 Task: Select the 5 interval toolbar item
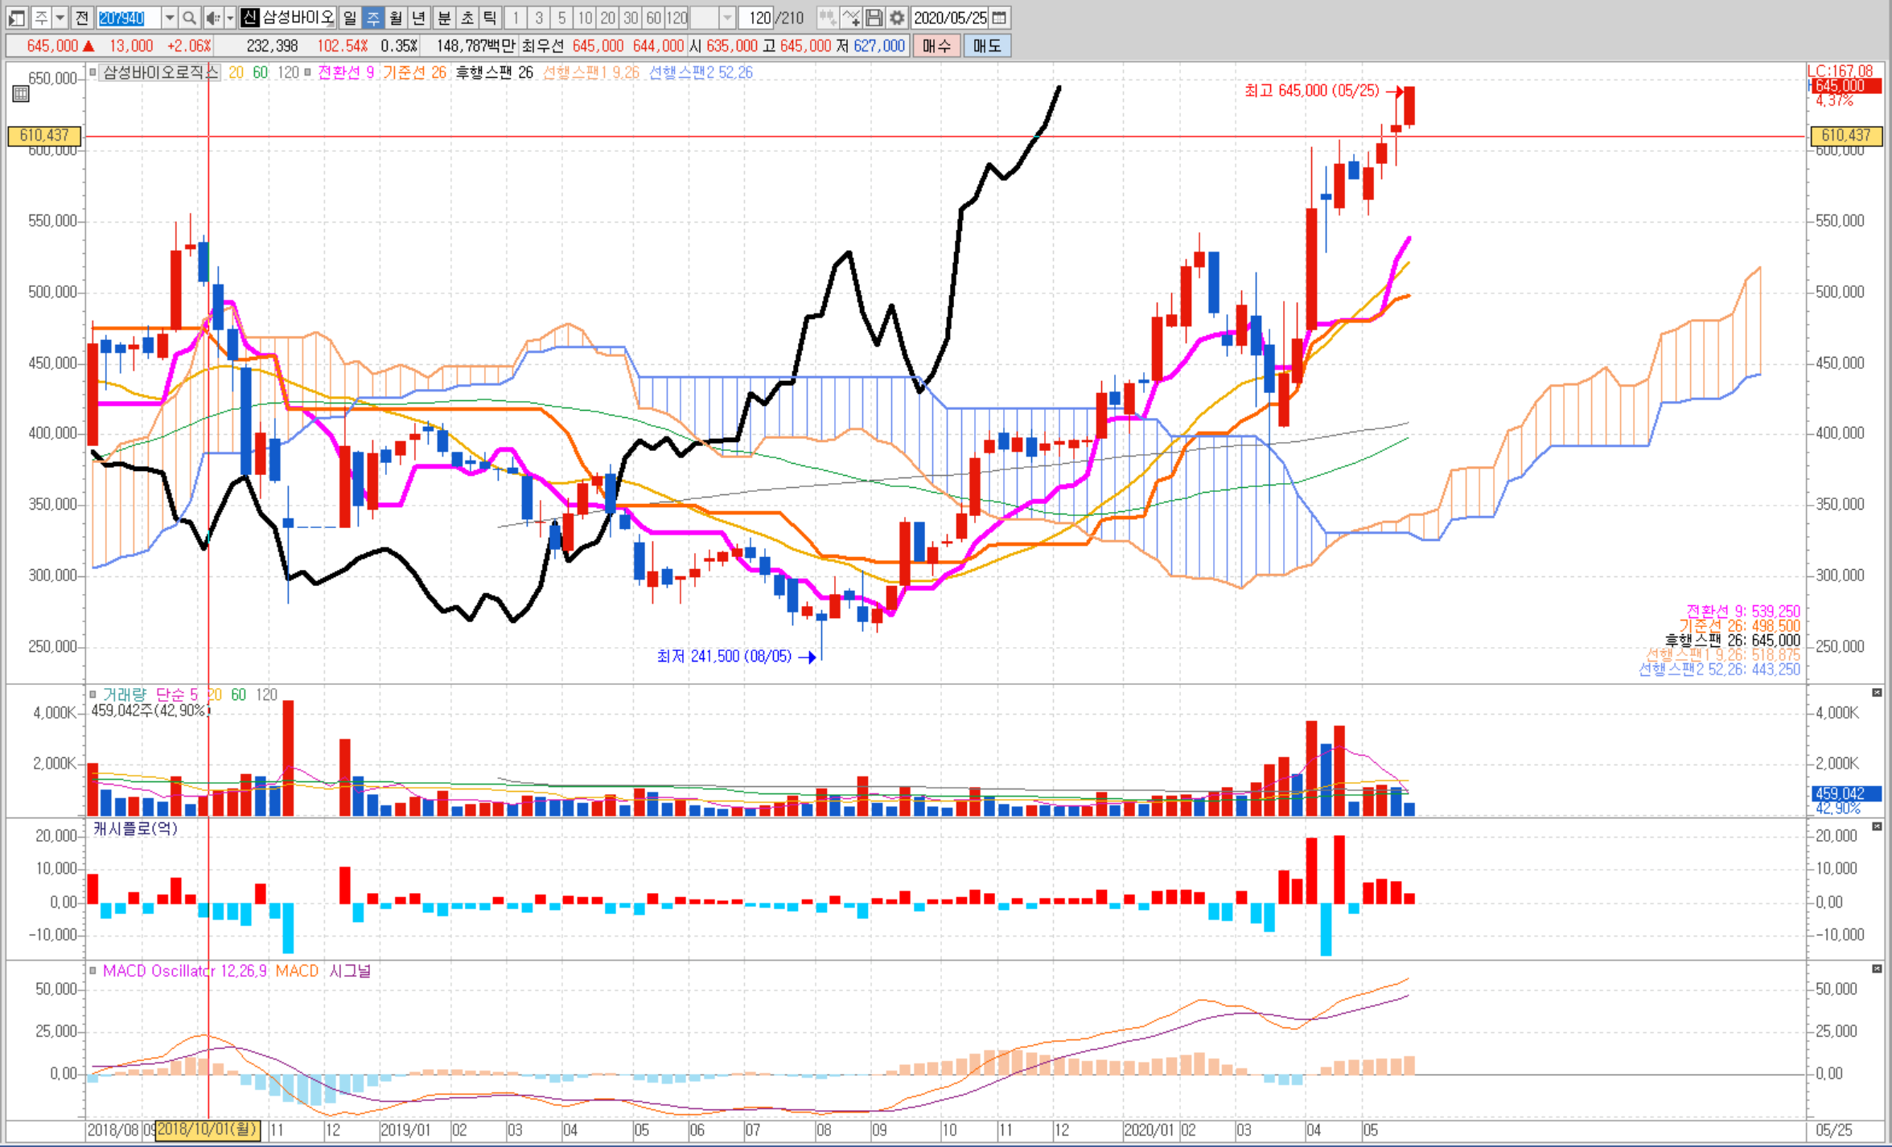pyautogui.click(x=561, y=18)
